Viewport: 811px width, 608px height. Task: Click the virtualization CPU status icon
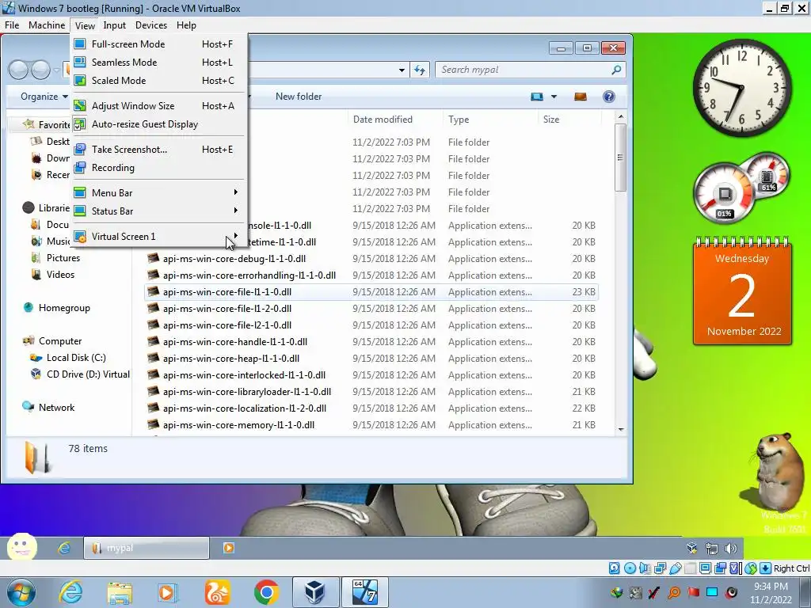click(x=736, y=568)
